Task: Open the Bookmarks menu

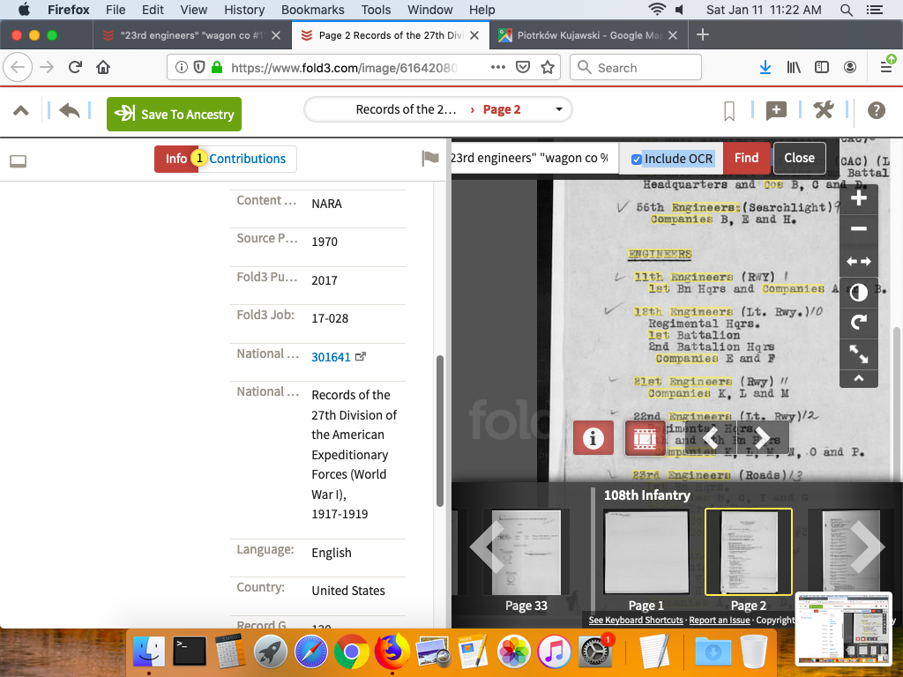Action: coord(312,10)
